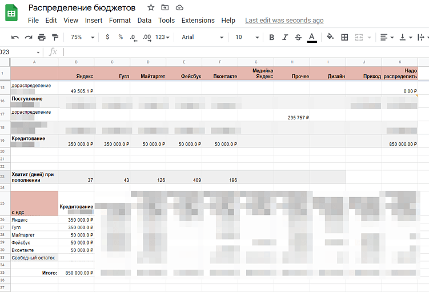Click into the formula bar
Screen dimensions: 429x292
click(246, 52)
